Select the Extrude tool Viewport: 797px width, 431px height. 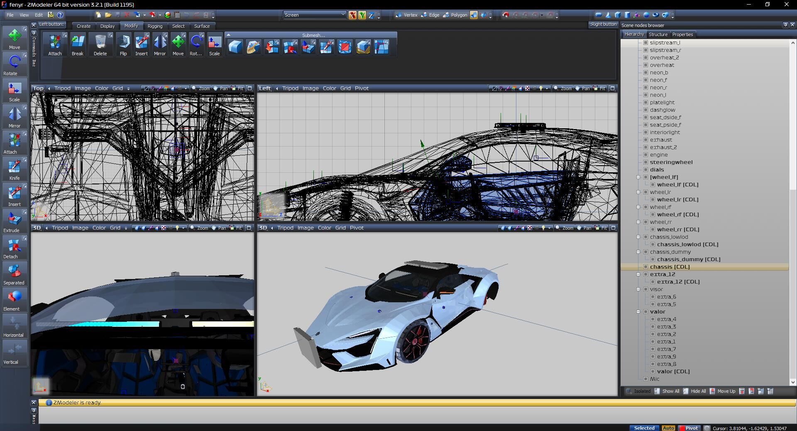(15, 221)
